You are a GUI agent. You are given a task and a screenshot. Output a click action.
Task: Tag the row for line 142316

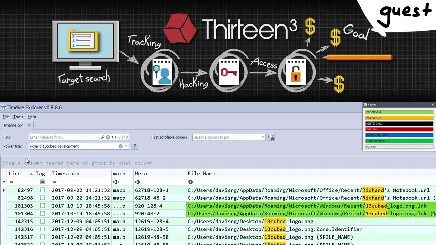[42, 229]
